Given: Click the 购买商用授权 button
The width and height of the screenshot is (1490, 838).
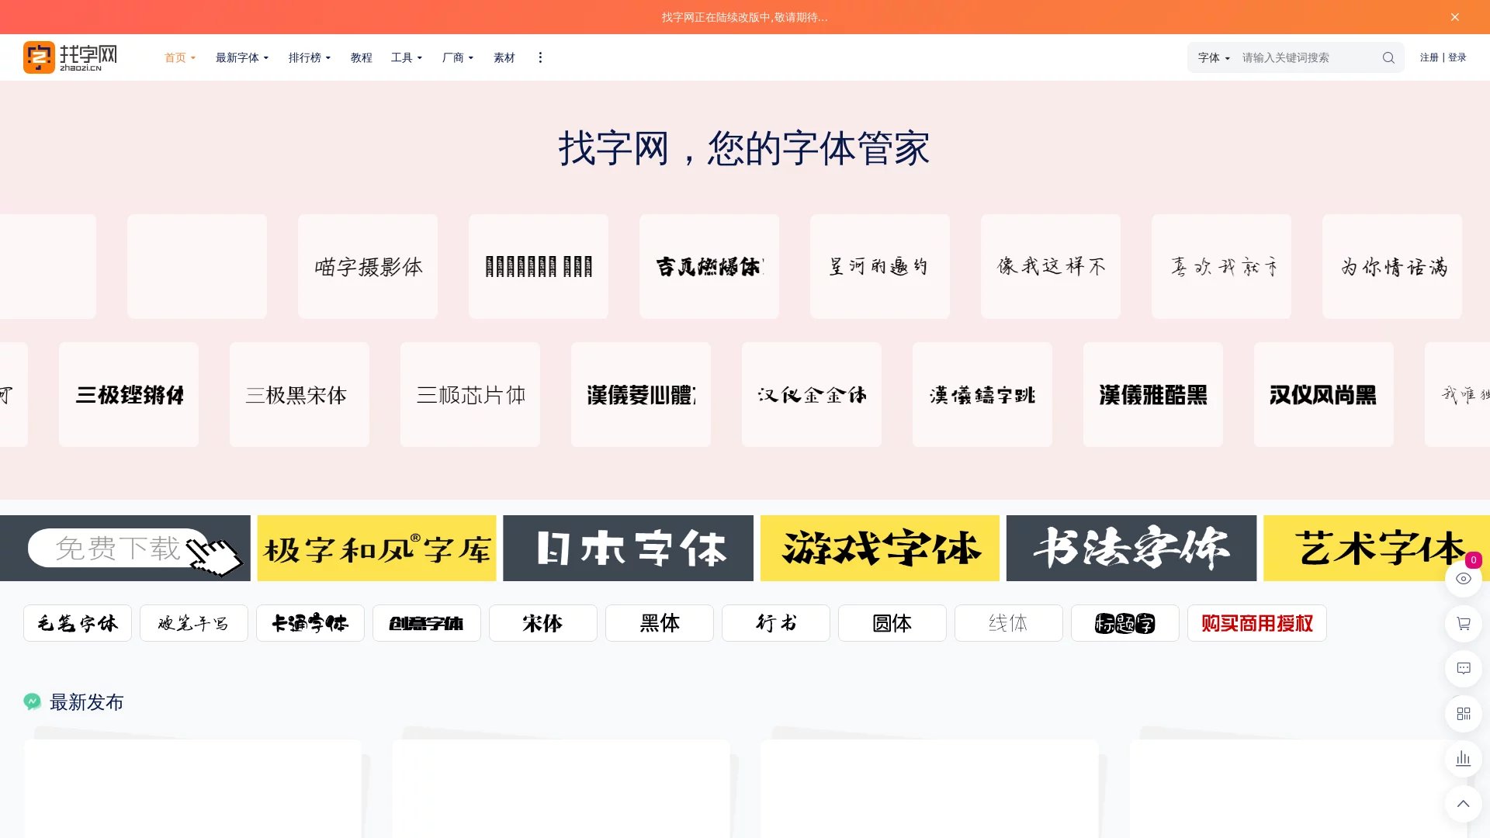Looking at the screenshot, I should [x=1256, y=623].
